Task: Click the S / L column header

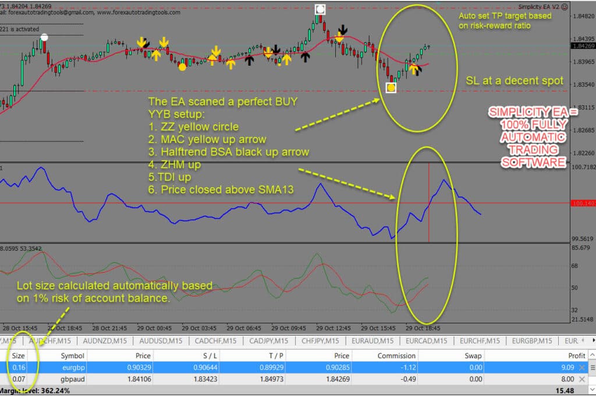Action: coord(210,356)
